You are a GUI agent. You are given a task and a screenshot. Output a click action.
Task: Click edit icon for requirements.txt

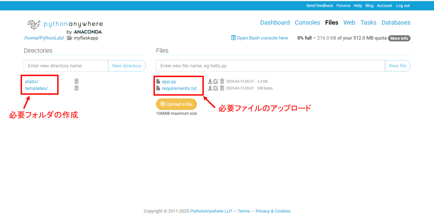coord(216,88)
